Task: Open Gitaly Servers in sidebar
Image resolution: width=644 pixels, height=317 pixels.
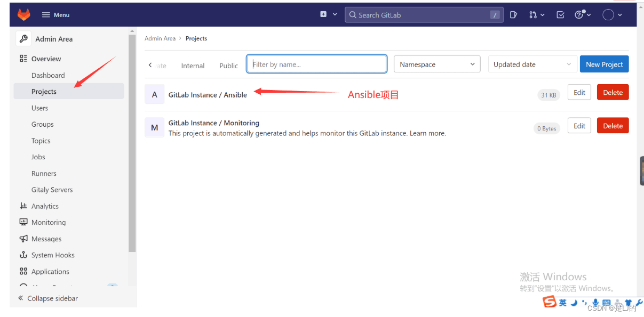Action: (x=52, y=190)
